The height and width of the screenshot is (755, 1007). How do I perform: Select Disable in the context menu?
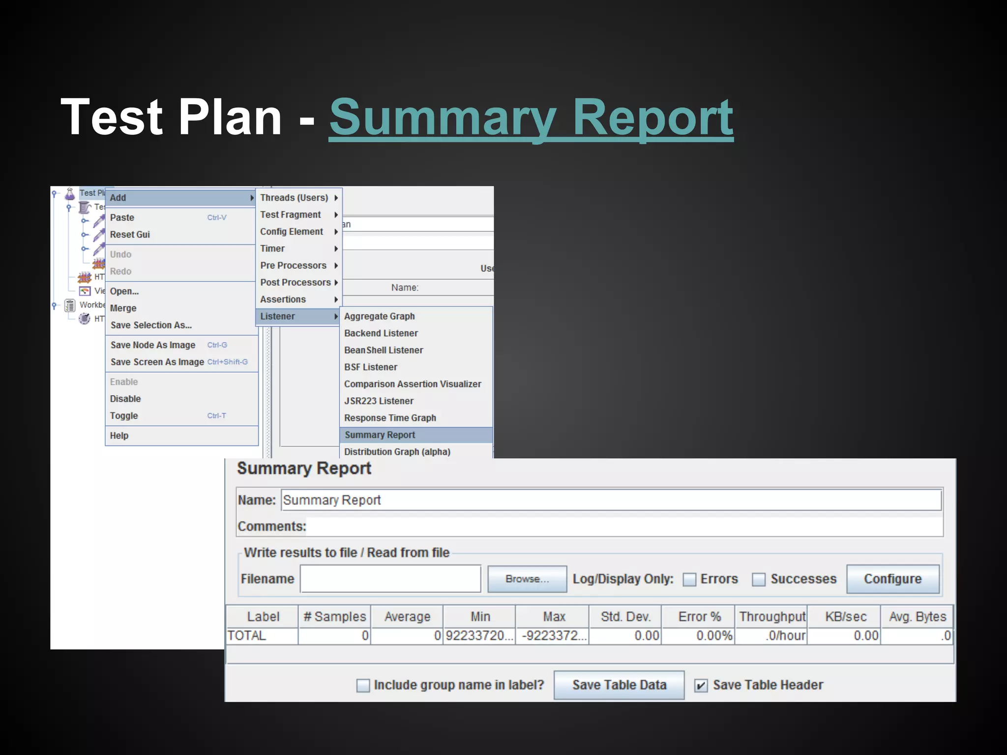[x=181, y=399]
